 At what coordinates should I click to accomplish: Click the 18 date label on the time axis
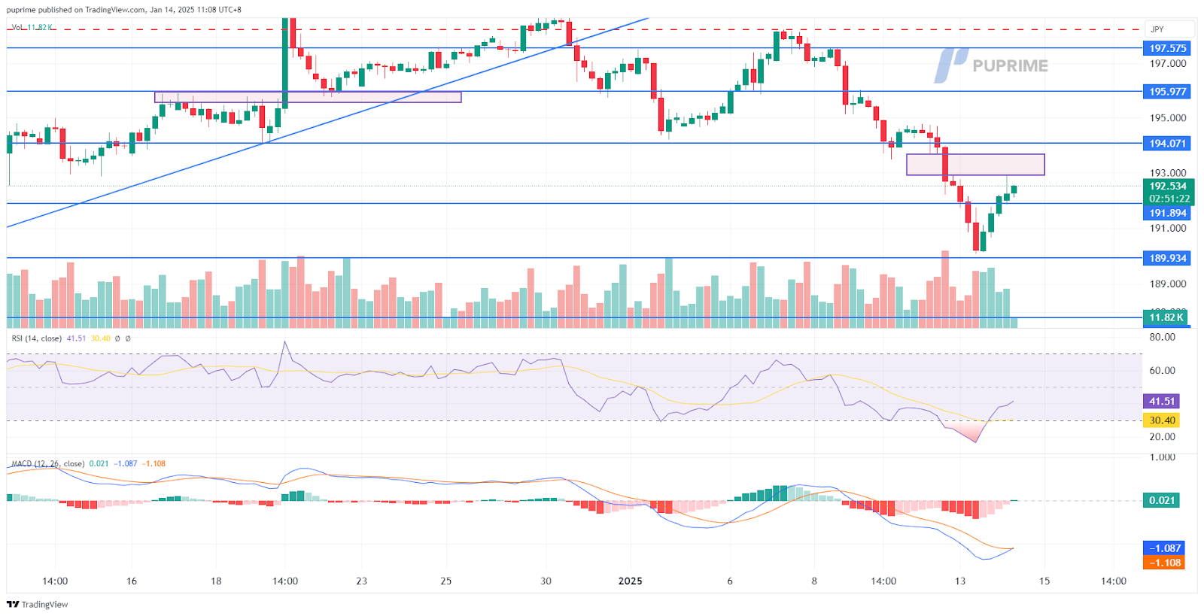click(x=216, y=581)
